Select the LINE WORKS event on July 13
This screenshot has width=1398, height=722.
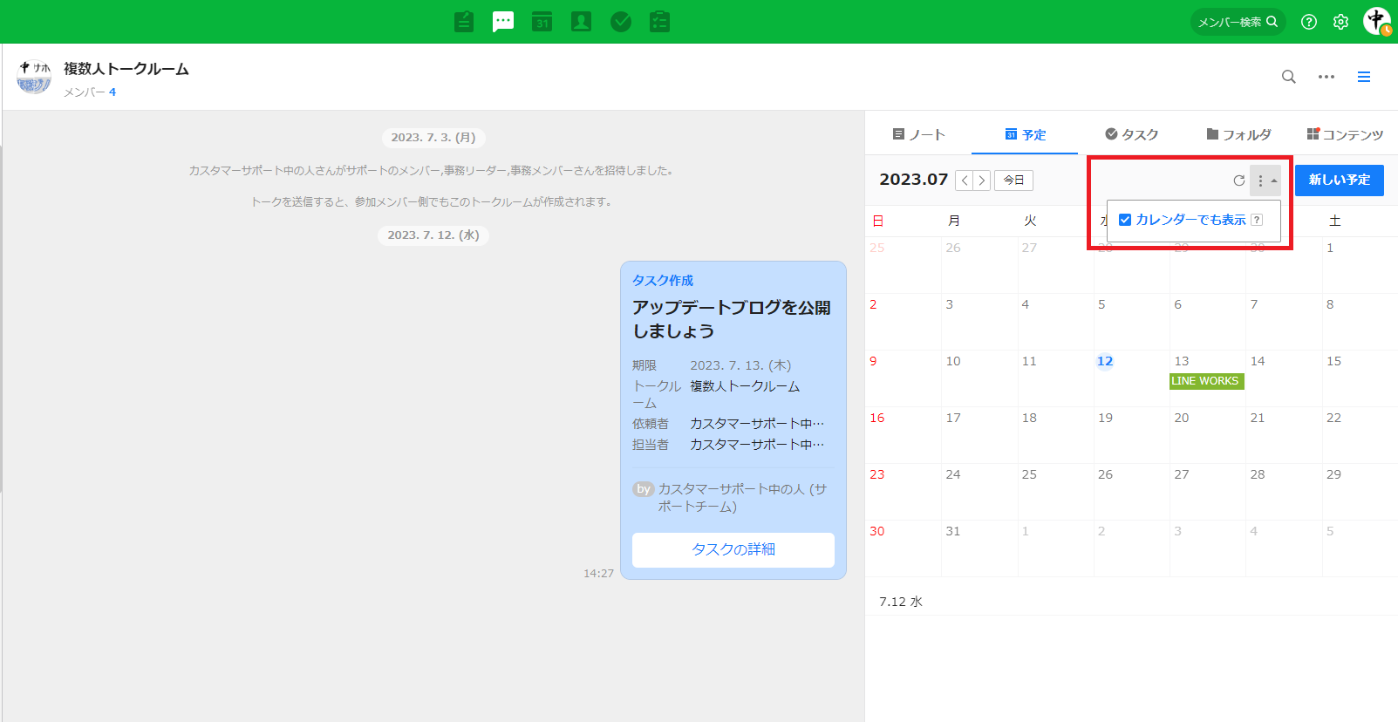click(x=1205, y=381)
